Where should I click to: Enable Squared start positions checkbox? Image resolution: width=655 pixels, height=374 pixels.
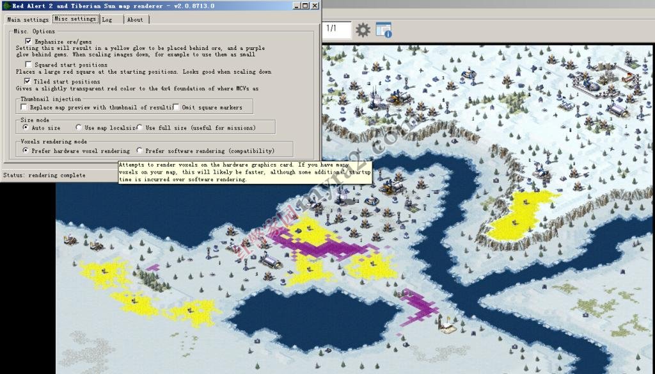(28, 65)
